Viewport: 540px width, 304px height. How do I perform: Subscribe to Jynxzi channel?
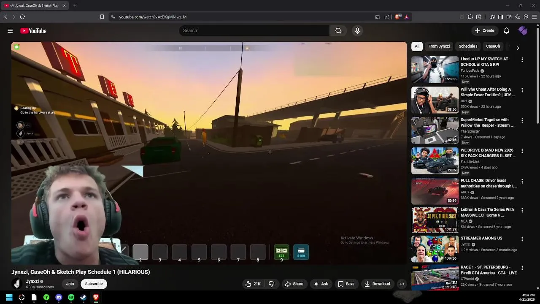tap(94, 284)
